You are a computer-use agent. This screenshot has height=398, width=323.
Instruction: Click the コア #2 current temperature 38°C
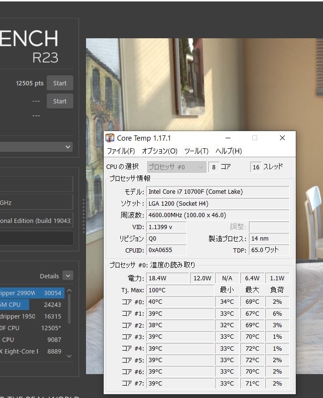point(180,325)
